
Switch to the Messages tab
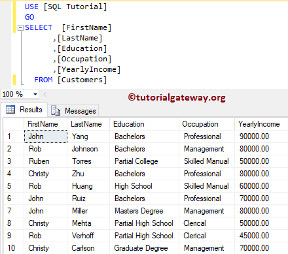tap(73, 110)
